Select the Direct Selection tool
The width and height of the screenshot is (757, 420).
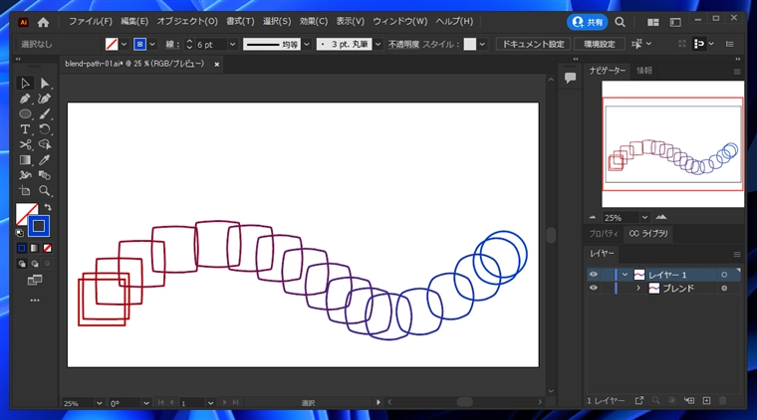[x=45, y=84]
